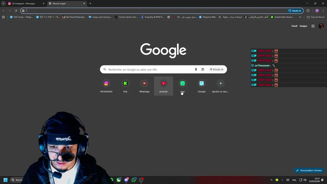Open the owayo sport jerseys bookmark
The width and height of the screenshot is (327, 184).
click(x=100, y=17)
